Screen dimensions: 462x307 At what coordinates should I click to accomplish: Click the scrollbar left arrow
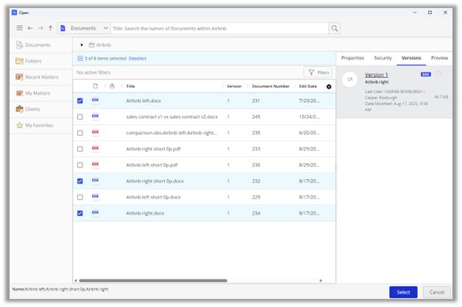76,281
